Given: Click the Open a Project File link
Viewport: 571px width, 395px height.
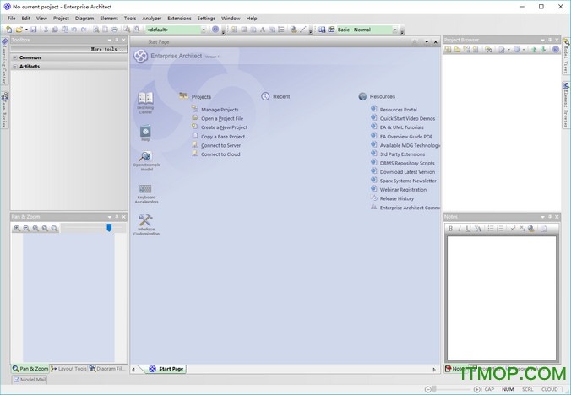Looking at the screenshot, I should click(222, 118).
